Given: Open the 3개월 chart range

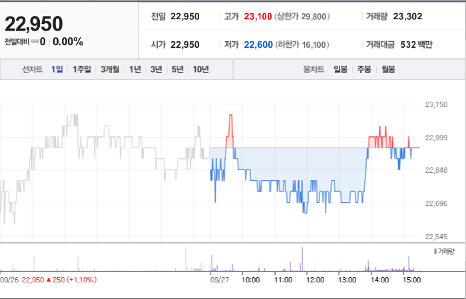Looking at the screenshot, I should (110, 69).
